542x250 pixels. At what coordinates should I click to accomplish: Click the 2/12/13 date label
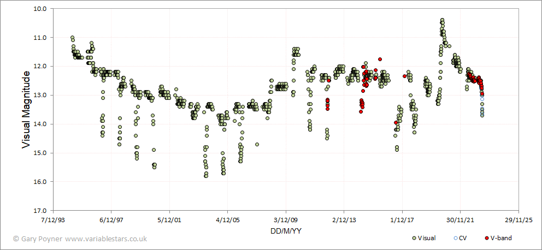[344, 220]
